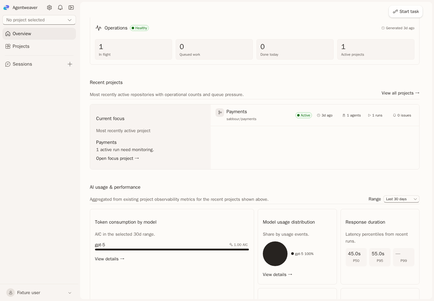Expand the Fixture user menu chevron
The width and height of the screenshot is (434, 301).
tap(70, 293)
